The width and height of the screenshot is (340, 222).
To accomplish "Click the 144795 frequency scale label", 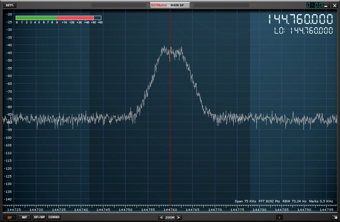I will [326, 210].
